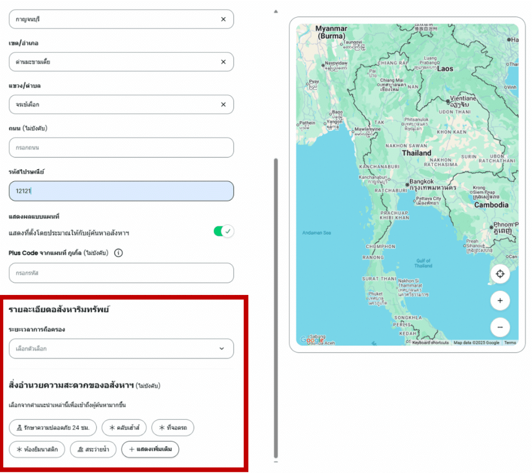This screenshot has height=473, width=532.
Task: Clear the จรเข้เผือก subdistrict field with X
Action: tap(223, 104)
